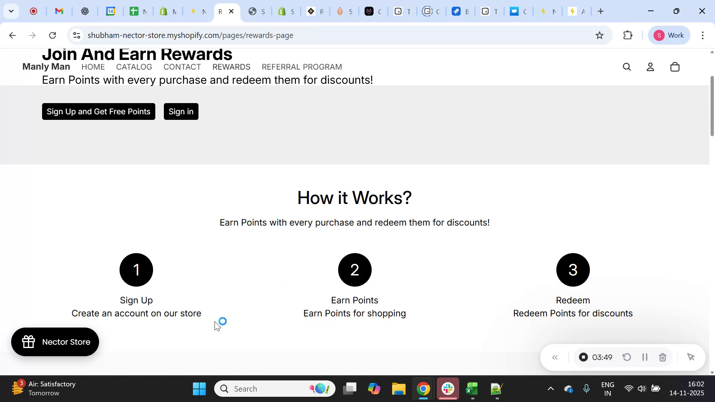Viewport: 715px width, 402px height.
Task: Enable cursor highlighting in recorder toolbar
Action: pyautogui.click(x=691, y=357)
